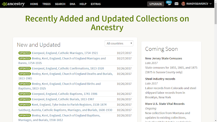This screenshot has height=122, width=217.
Task: Click the RandySeaverCV profile avatar
Action: (183, 4)
